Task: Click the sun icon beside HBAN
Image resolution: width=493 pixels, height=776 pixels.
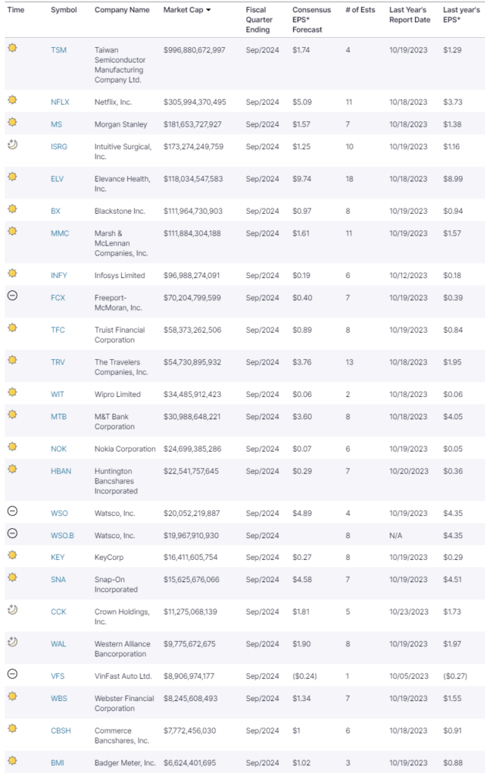Action: click(12, 468)
